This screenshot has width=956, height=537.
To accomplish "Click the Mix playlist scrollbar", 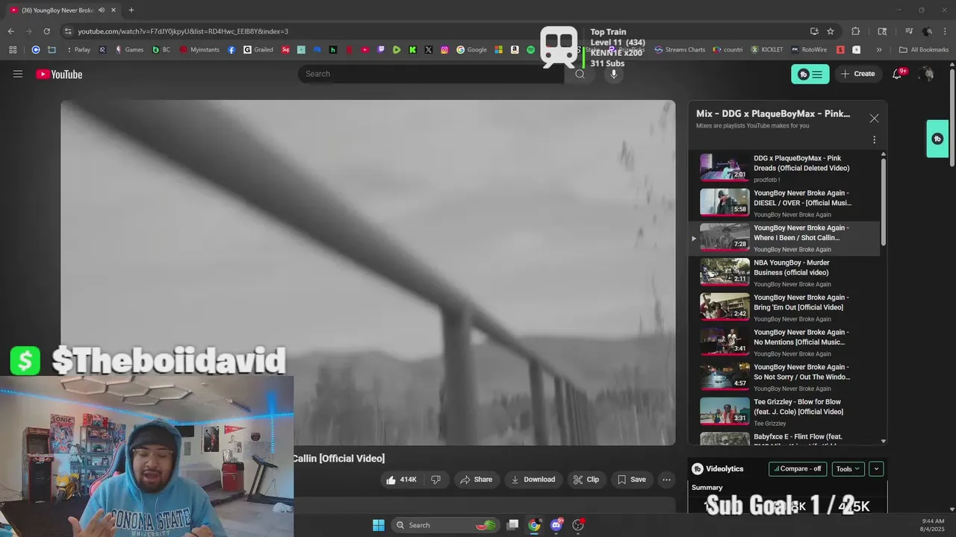I will coord(884,201).
